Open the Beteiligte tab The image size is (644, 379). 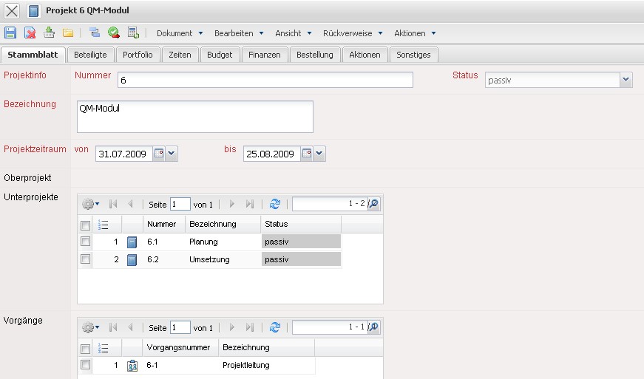coord(90,55)
